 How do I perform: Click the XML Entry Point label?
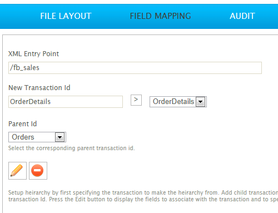(33, 54)
